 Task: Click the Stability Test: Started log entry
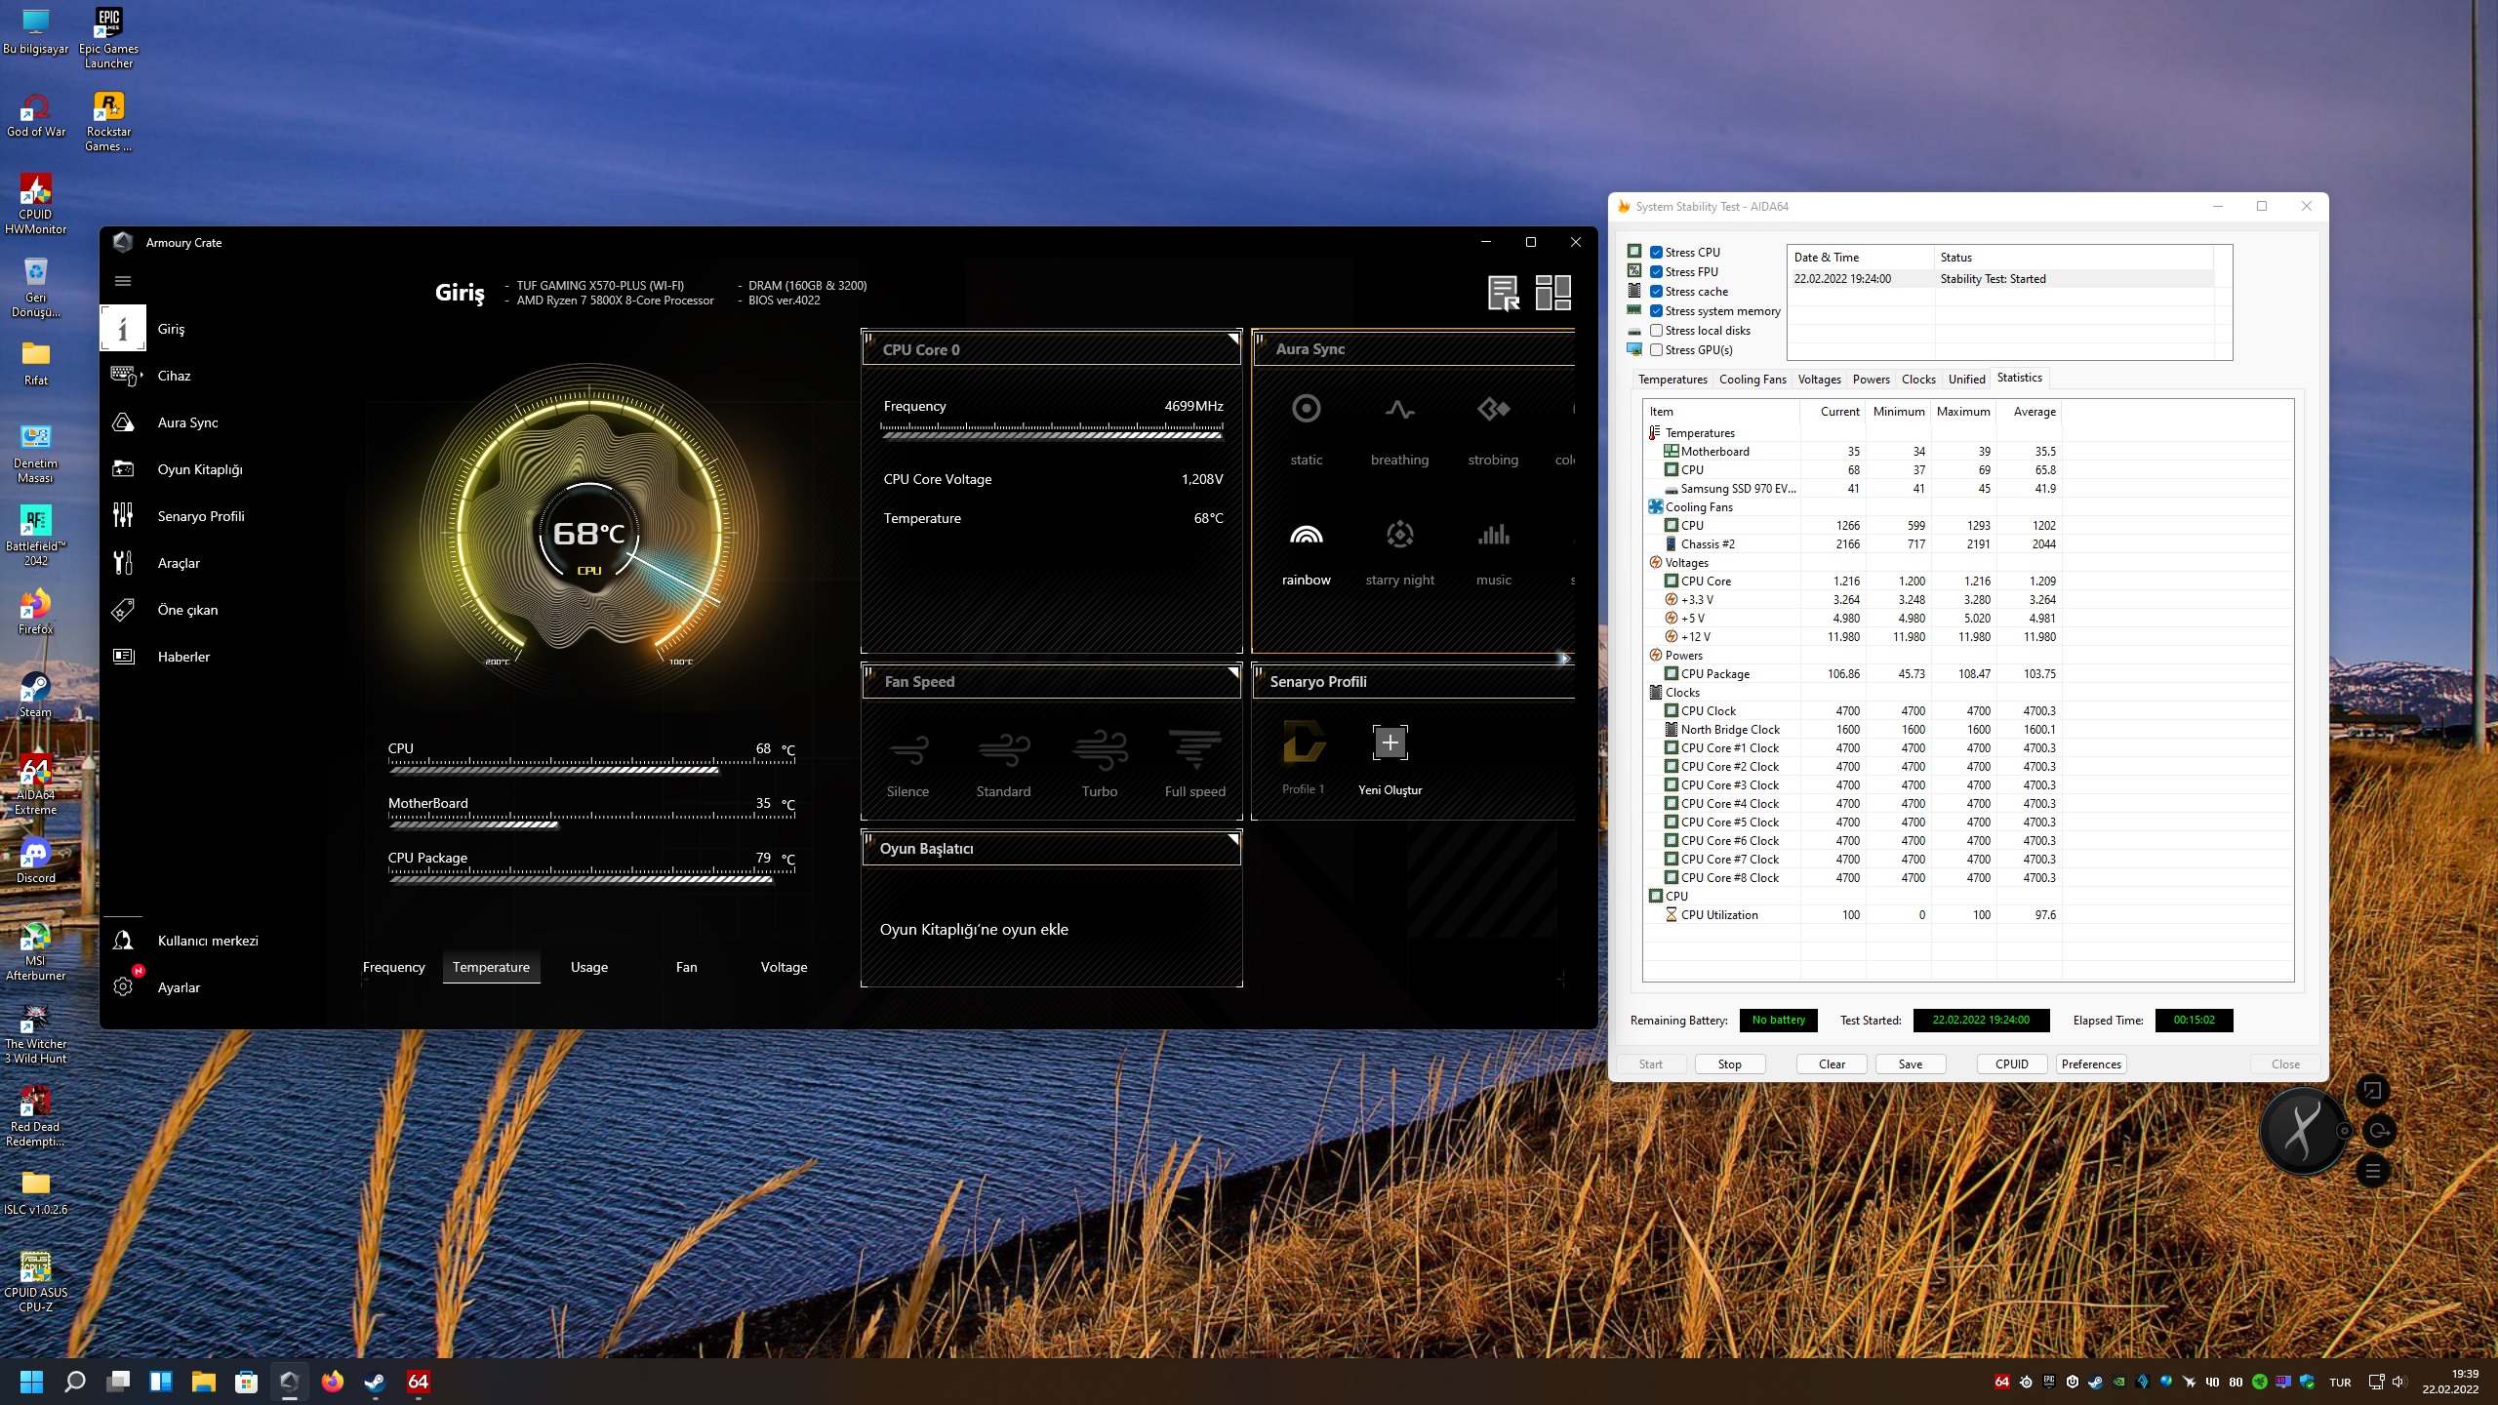click(x=2001, y=279)
